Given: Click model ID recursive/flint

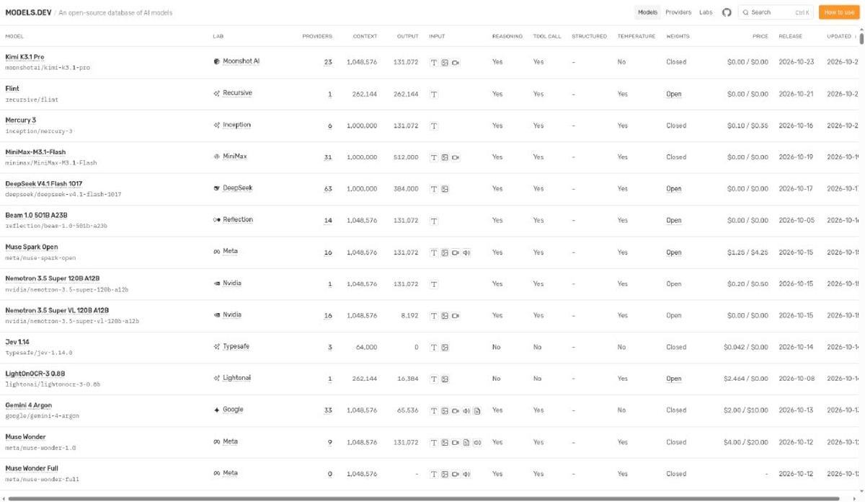Looking at the screenshot, I should [31, 100].
